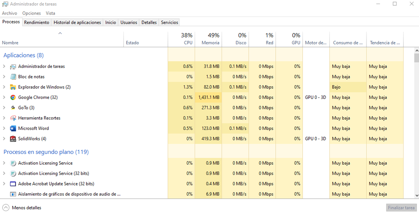Click the Finalizar tarea button
This screenshot has width=419, height=214.
(401, 207)
